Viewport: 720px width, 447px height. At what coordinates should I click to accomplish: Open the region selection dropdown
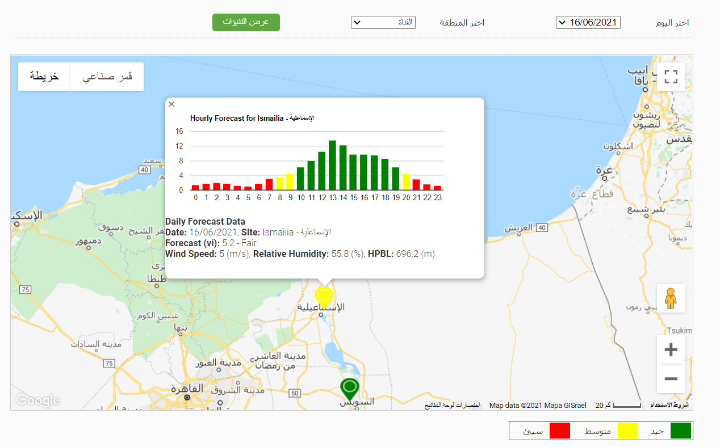pos(383,23)
